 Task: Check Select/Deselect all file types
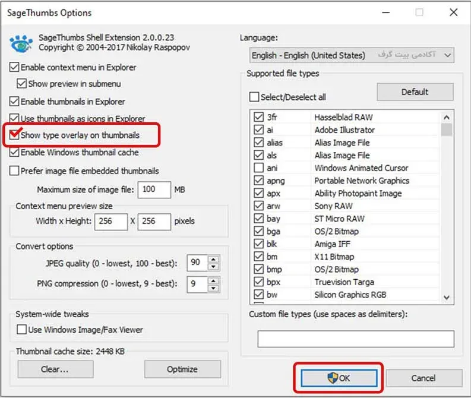[254, 97]
